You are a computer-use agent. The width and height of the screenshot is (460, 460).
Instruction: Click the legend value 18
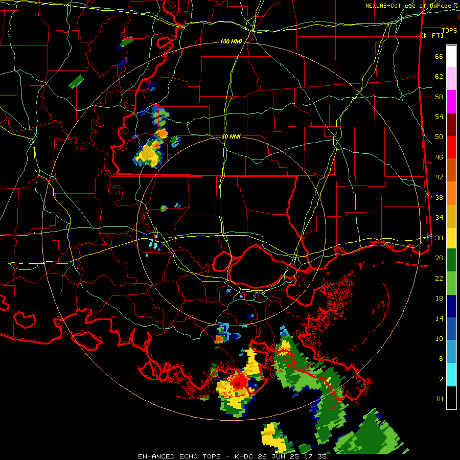[x=439, y=298]
